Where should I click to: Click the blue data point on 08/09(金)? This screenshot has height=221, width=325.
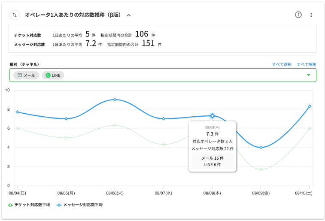(261, 147)
